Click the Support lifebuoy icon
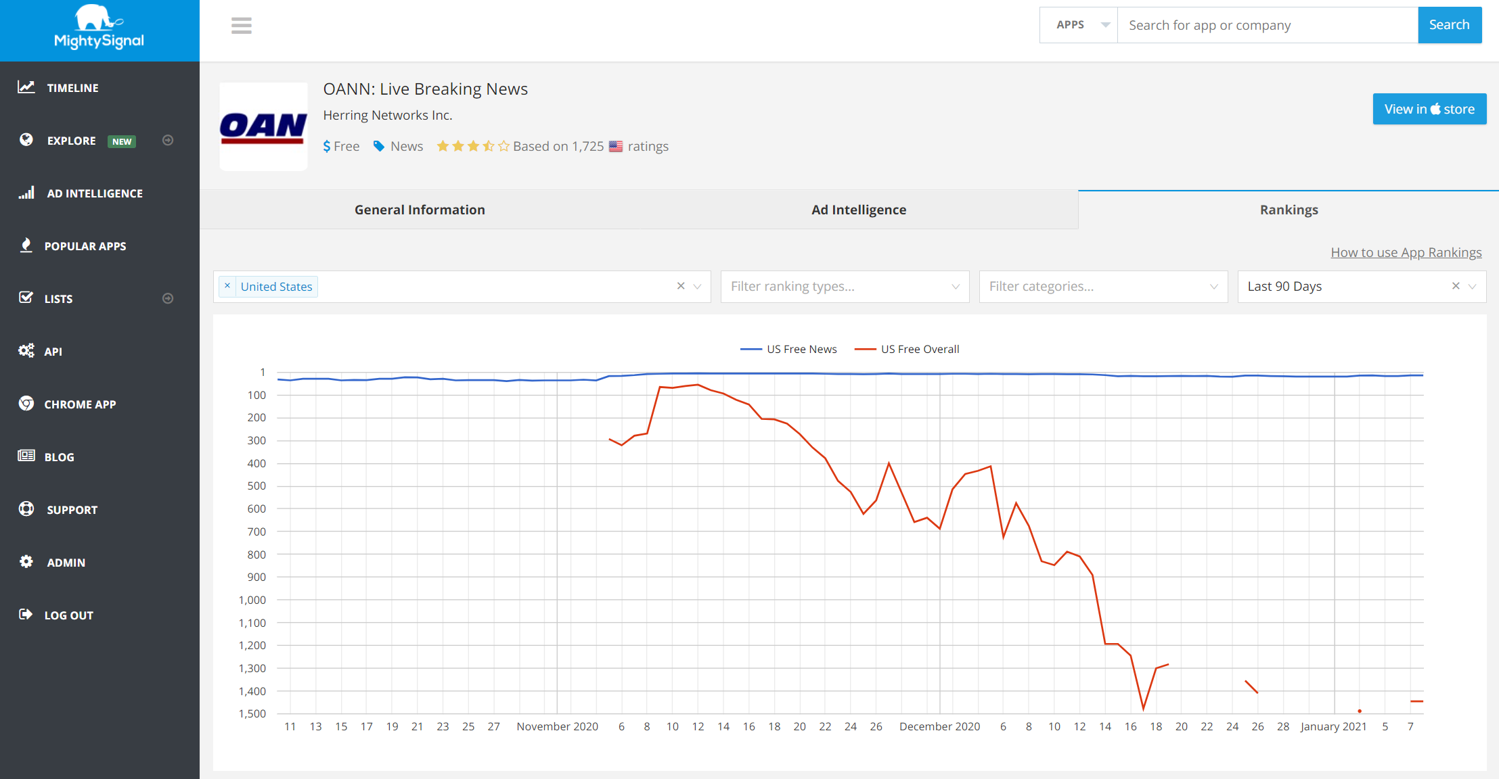Image resolution: width=1499 pixels, height=779 pixels. 26,509
